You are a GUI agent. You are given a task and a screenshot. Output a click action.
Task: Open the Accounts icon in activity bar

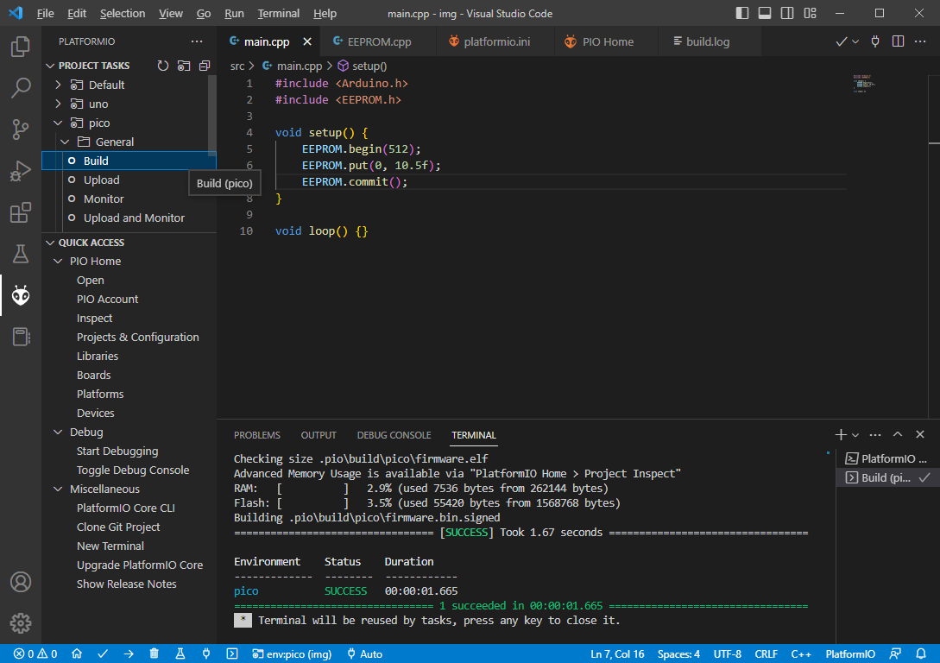click(x=21, y=582)
